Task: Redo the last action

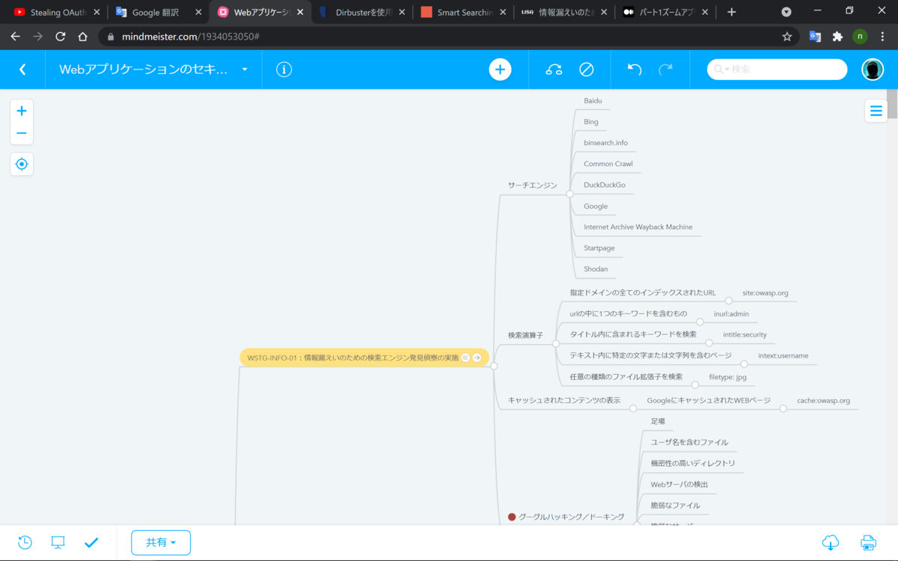Action: click(x=665, y=70)
